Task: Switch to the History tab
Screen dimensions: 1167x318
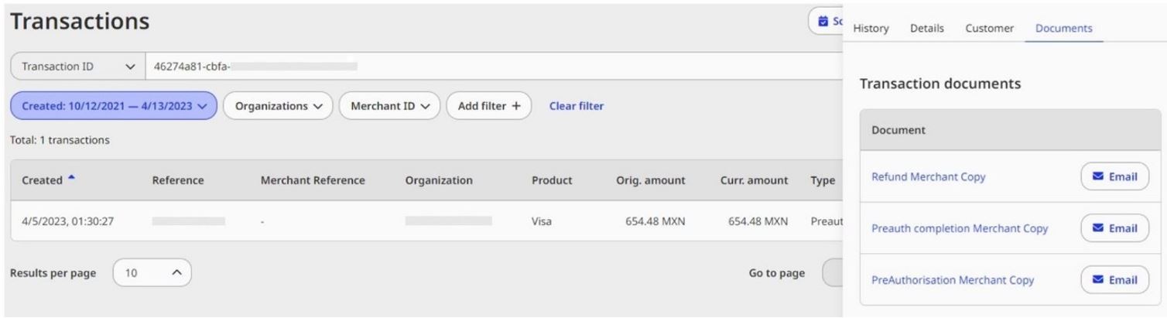Action: pos(870,29)
